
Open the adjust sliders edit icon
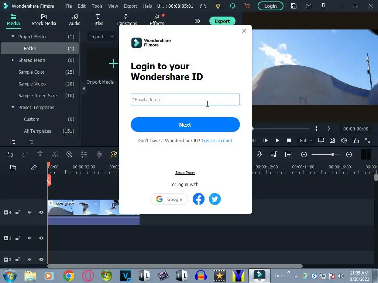click(x=84, y=154)
